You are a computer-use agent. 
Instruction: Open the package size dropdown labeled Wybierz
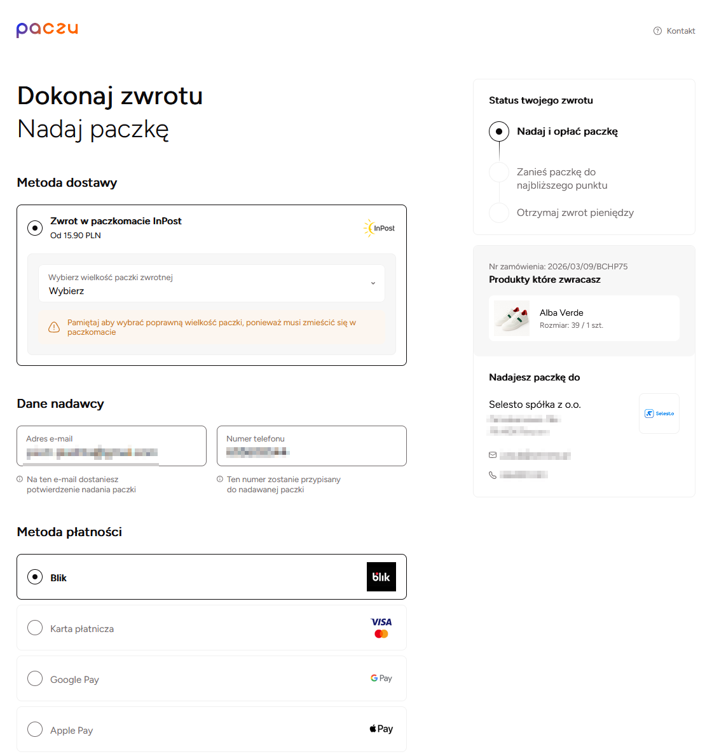(212, 283)
